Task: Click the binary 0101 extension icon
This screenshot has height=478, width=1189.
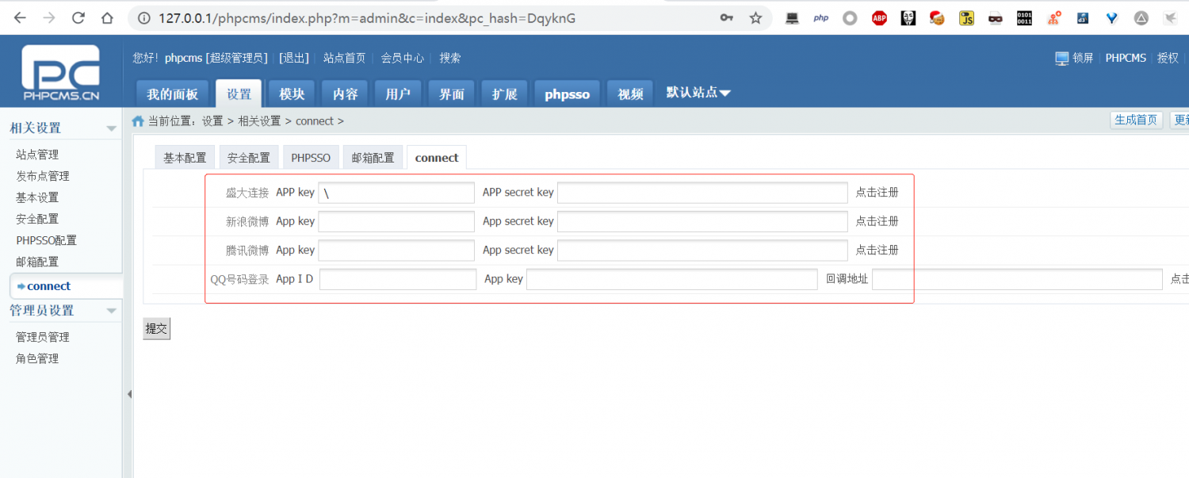Action: (x=1024, y=17)
